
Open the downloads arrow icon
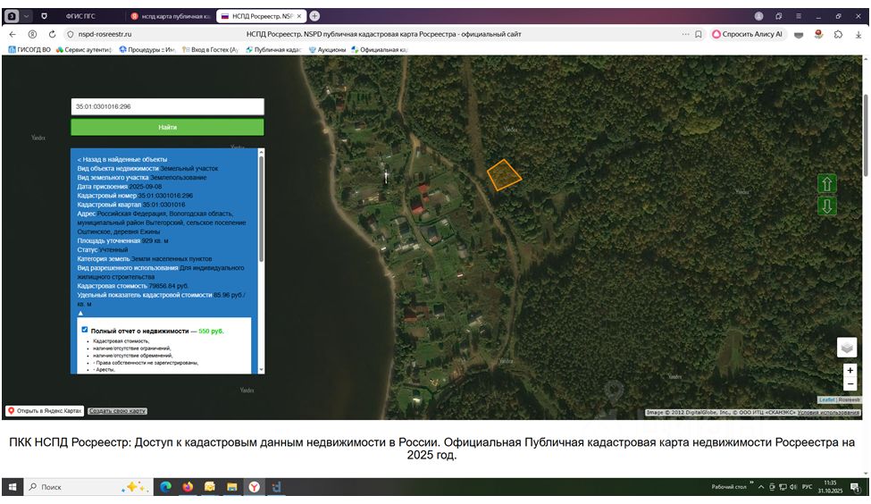[858, 35]
